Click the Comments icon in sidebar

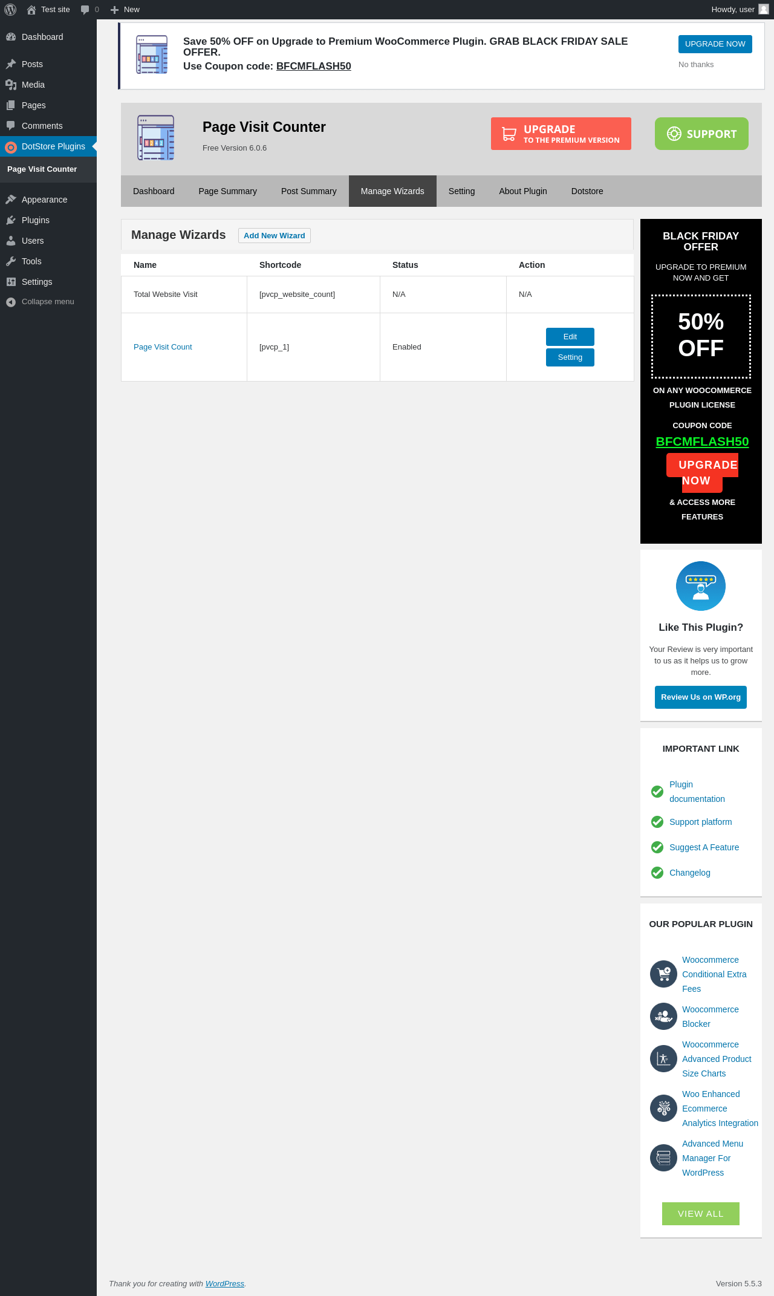[11, 126]
